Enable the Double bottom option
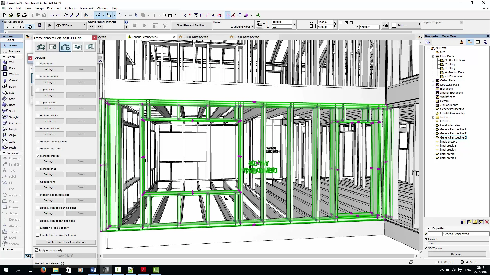 (38, 76)
